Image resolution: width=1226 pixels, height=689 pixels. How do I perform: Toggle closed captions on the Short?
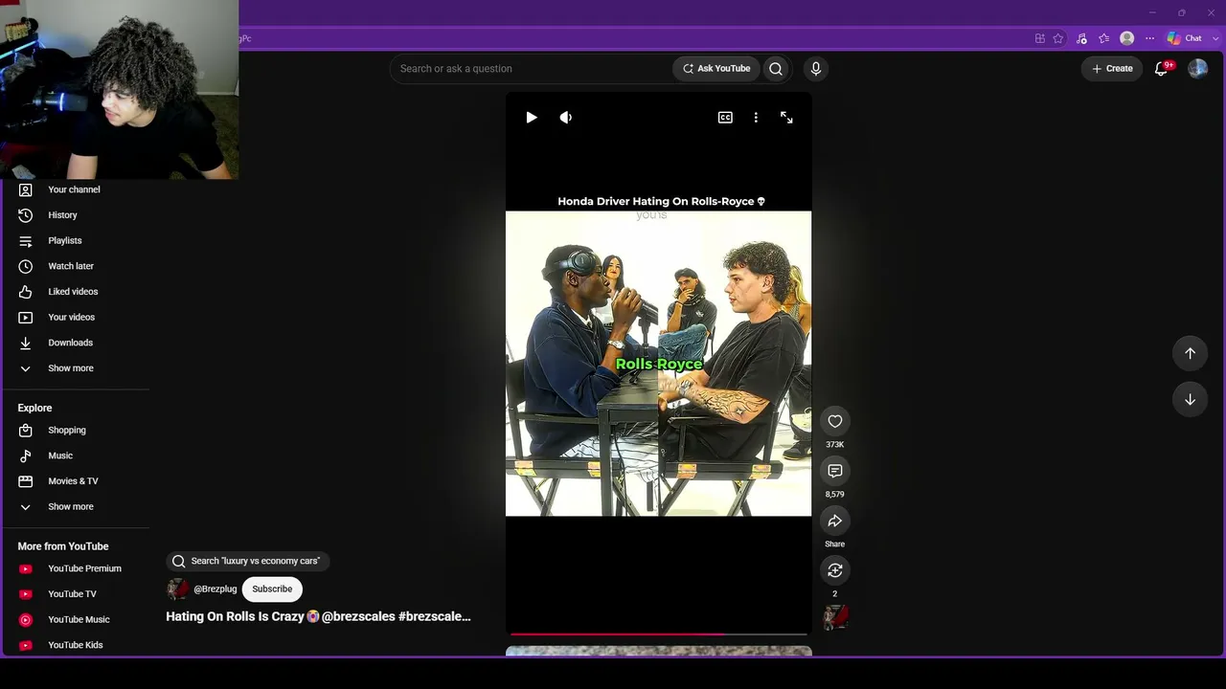725,118
